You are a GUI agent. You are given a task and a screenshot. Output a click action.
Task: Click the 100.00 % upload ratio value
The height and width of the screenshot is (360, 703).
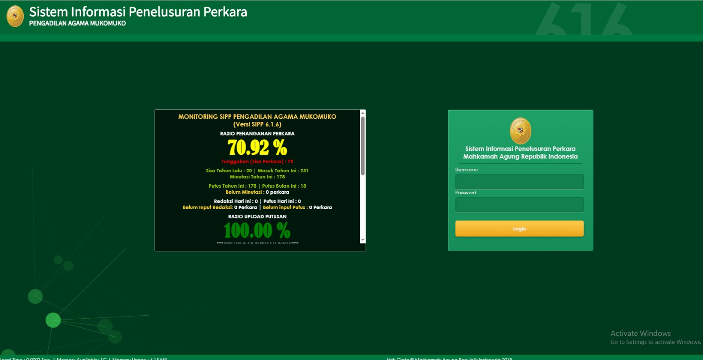(x=257, y=230)
